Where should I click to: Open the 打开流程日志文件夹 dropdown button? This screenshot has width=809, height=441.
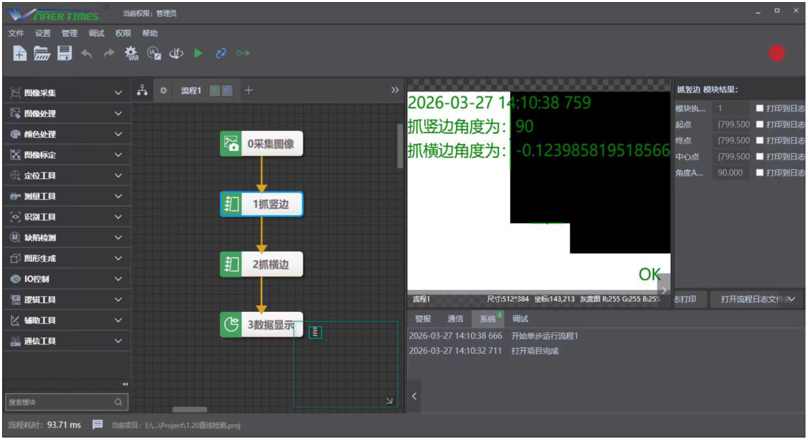tap(758, 299)
